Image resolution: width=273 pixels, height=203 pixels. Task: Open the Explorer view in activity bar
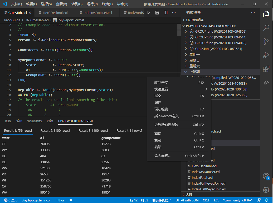pyautogui.click(x=266, y=14)
